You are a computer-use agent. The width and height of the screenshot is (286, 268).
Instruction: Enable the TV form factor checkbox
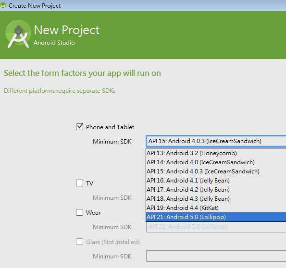click(x=79, y=183)
